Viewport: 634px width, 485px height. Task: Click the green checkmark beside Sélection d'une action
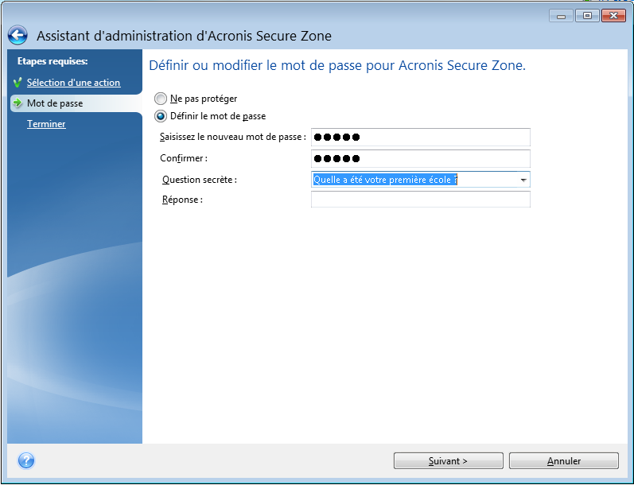click(x=18, y=83)
